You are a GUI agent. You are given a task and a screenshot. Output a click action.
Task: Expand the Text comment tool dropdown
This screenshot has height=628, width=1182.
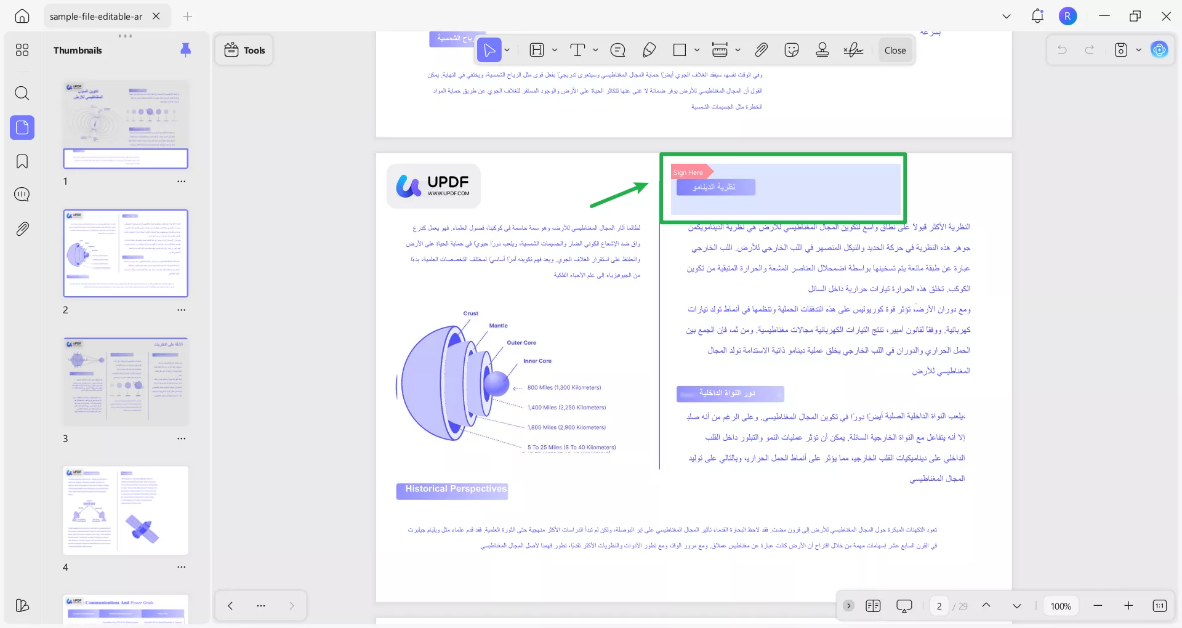[x=595, y=50]
